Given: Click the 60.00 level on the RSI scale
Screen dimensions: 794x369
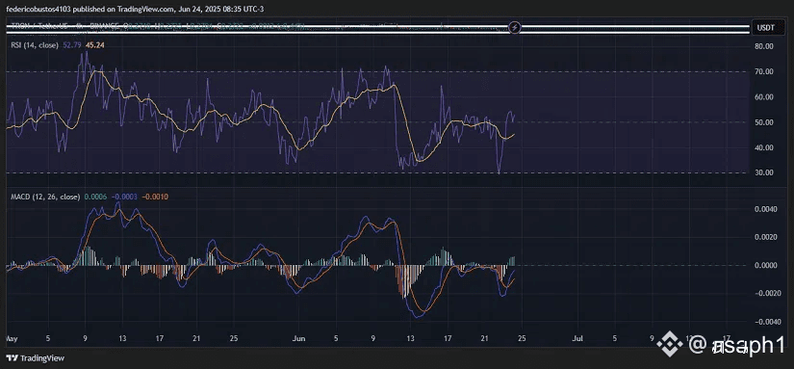Looking at the screenshot, I should [x=763, y=96].
